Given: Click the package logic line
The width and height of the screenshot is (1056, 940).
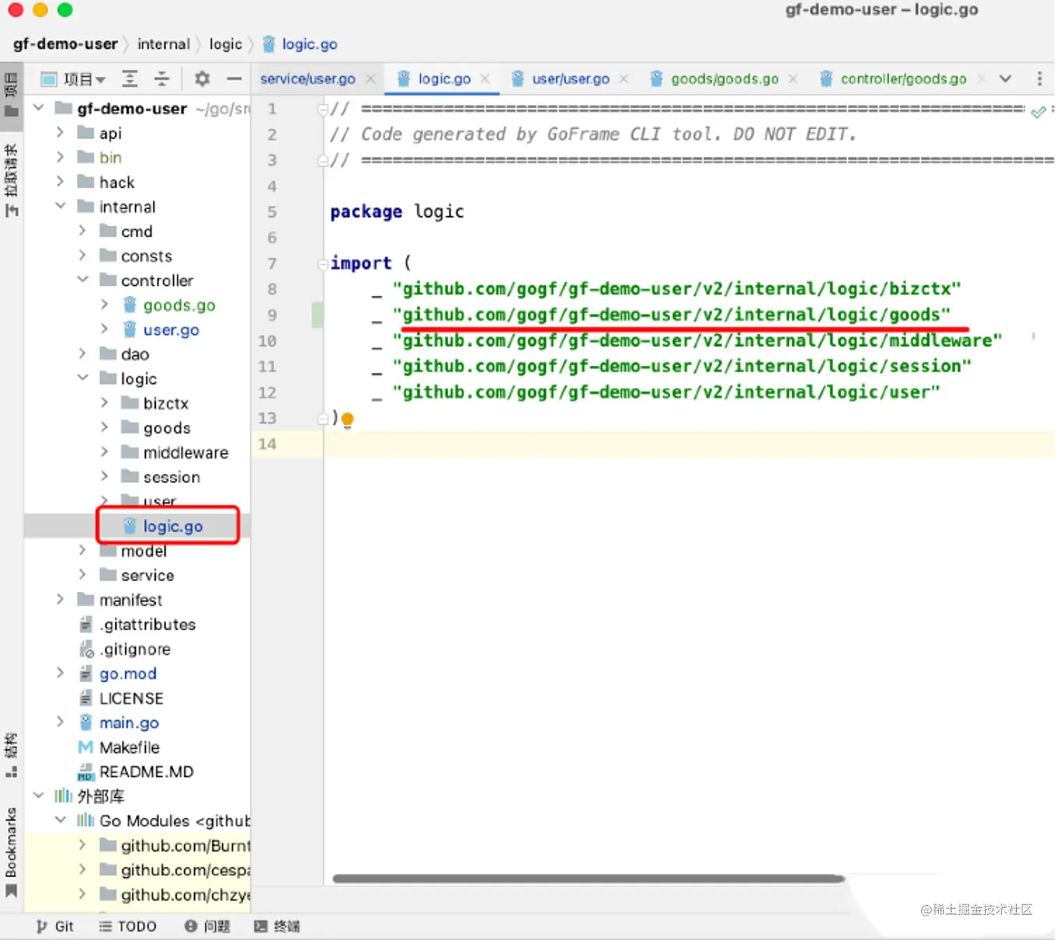Looking at the screenshot, I should [397, 211].
